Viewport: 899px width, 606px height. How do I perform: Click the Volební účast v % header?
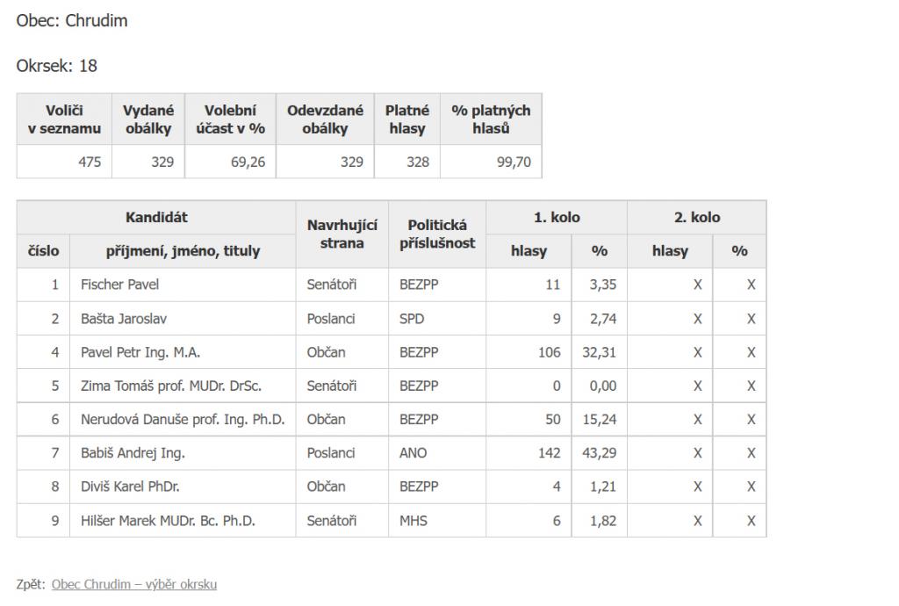click(x=231, y=119)
